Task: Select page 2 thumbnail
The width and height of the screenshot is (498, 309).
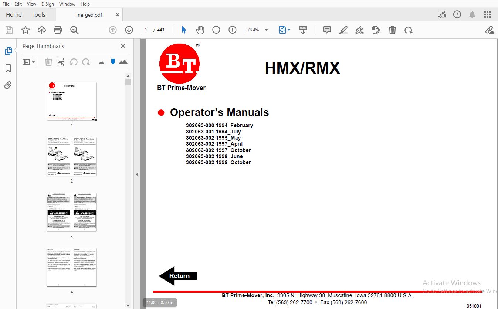Action: click(72, 156)
